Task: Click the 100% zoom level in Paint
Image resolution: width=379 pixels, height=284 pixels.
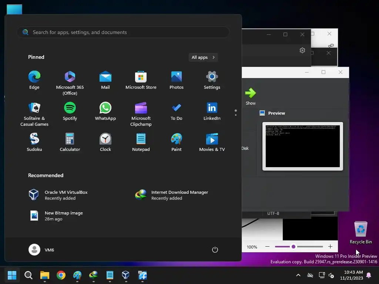Action: tap(252, 247)
